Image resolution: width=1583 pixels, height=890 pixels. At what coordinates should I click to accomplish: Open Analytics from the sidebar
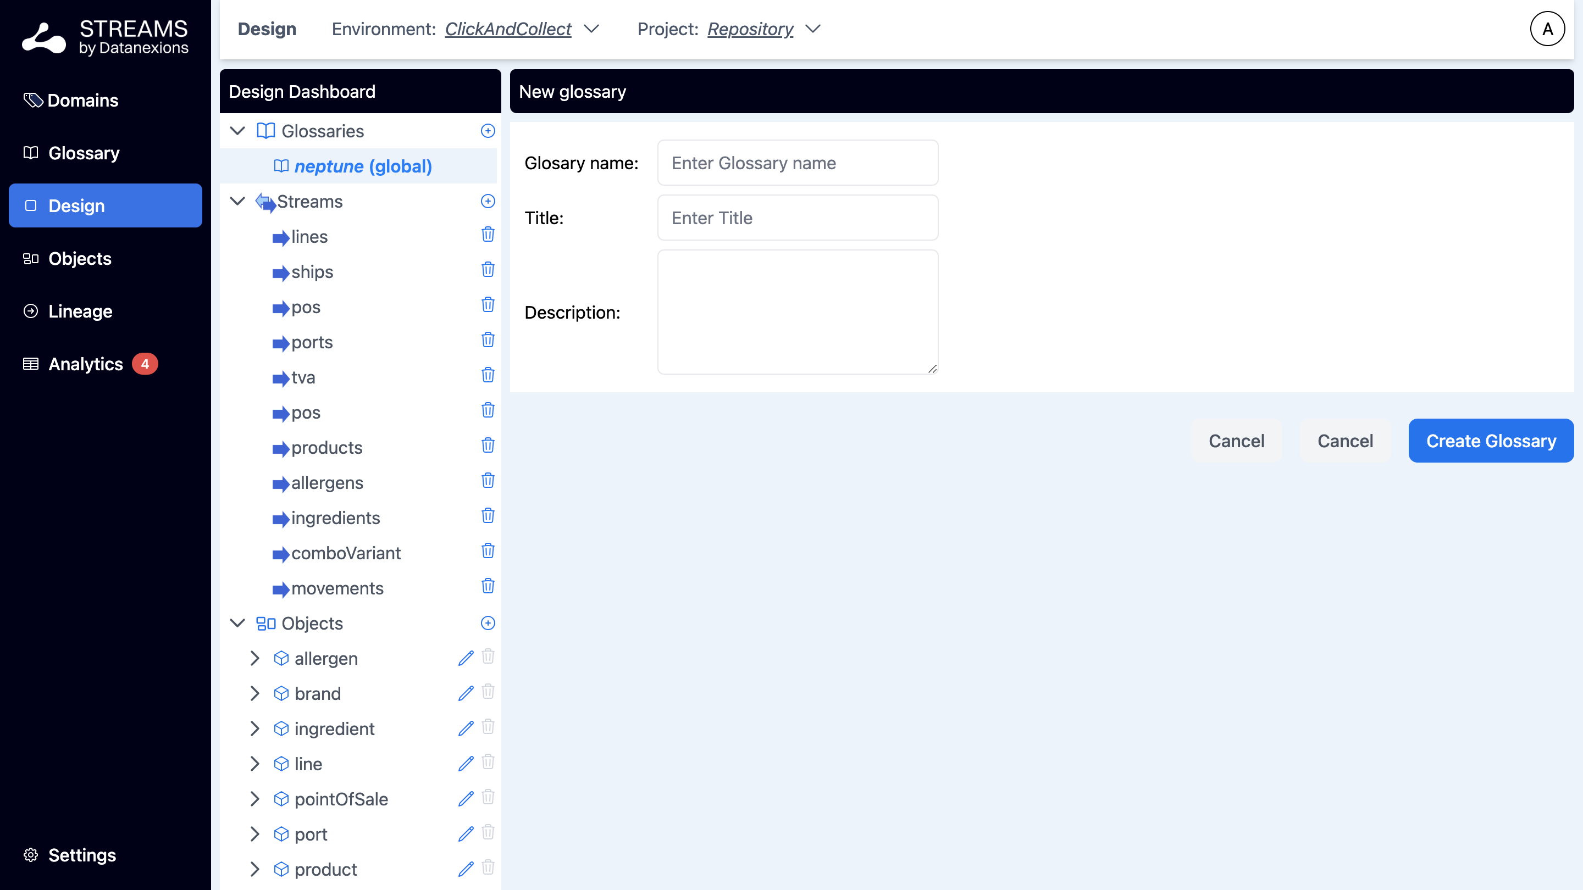point(85,364)
